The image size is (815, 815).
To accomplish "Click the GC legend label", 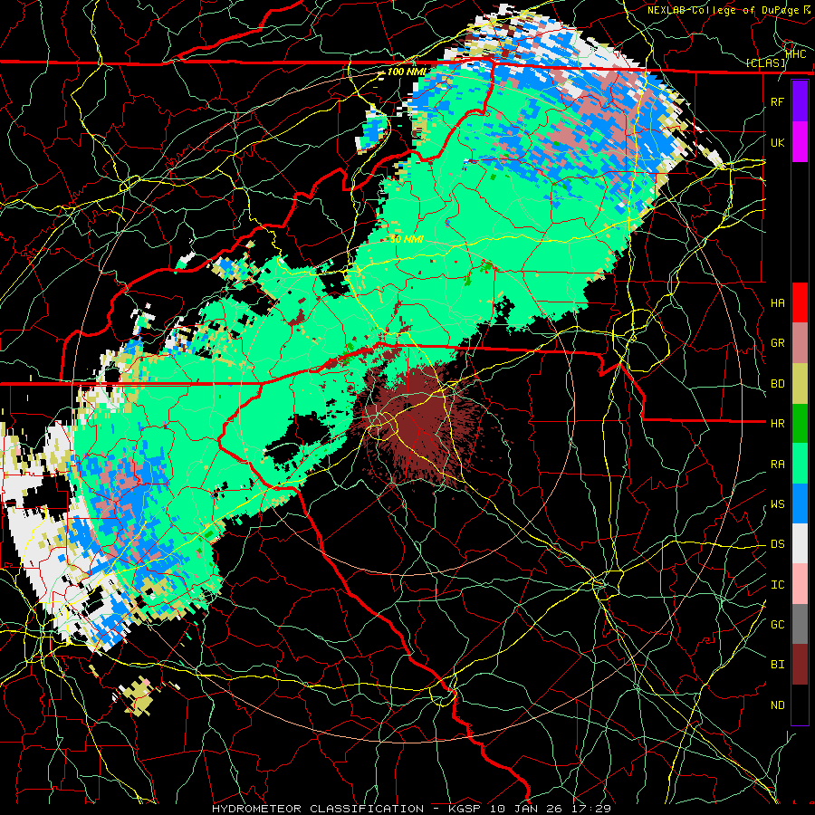I will point(777,625).
